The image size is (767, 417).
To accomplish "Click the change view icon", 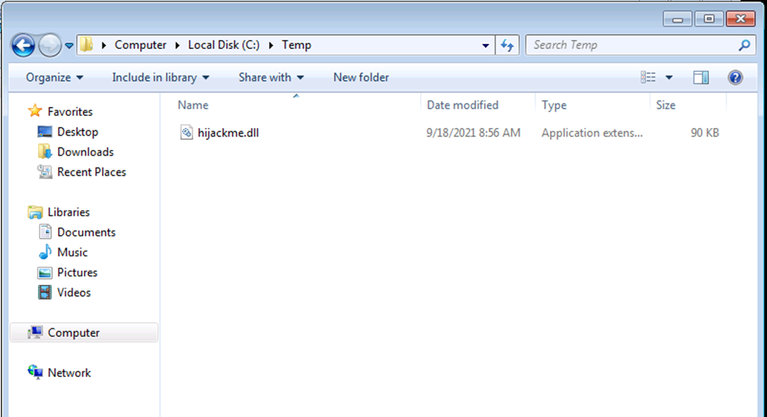I will pyautogui.click(x=649, y=78).
